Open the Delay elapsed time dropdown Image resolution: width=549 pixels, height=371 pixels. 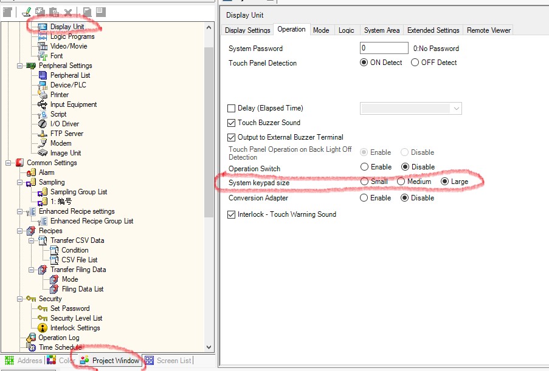pyautogui.click(x=456, y=109)
